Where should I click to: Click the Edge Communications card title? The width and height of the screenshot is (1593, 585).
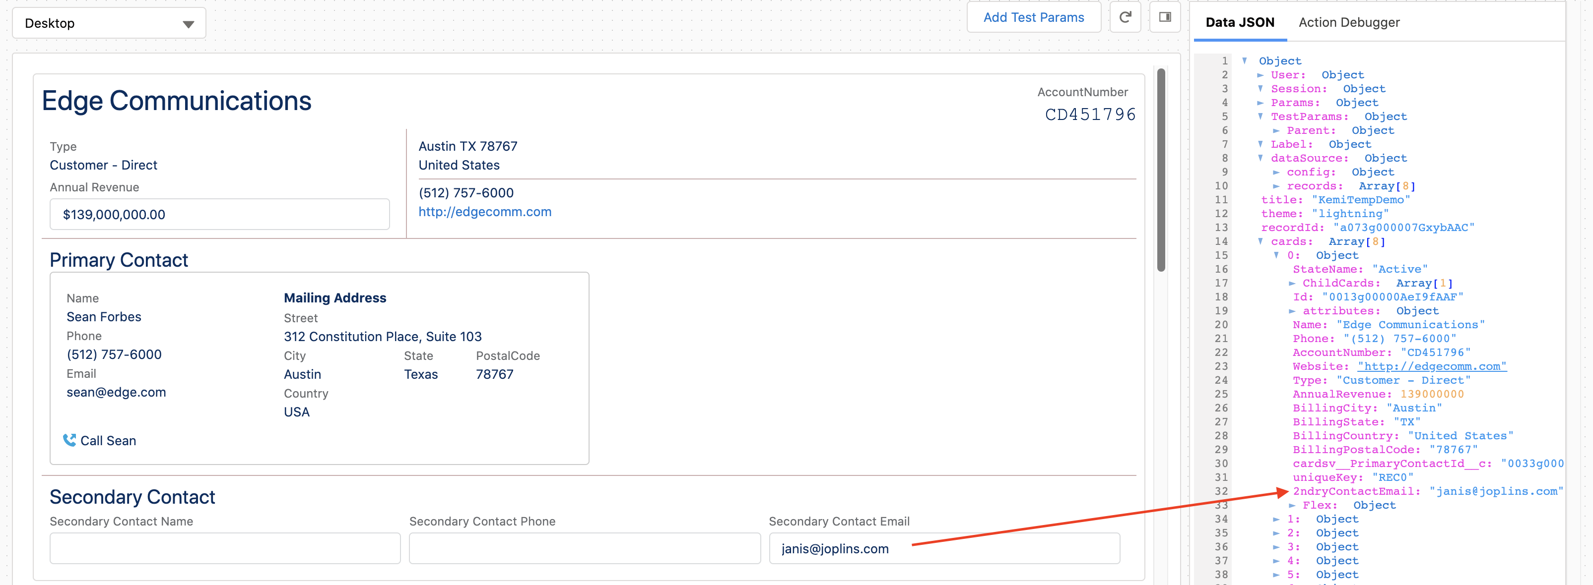click(177, 101)
